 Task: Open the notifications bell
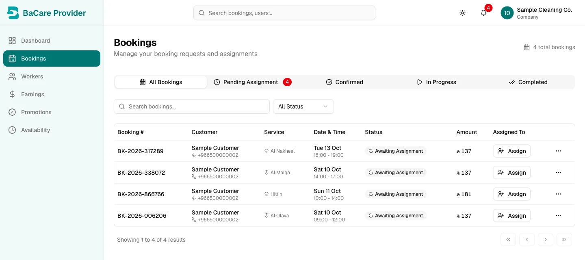point(483,13)
